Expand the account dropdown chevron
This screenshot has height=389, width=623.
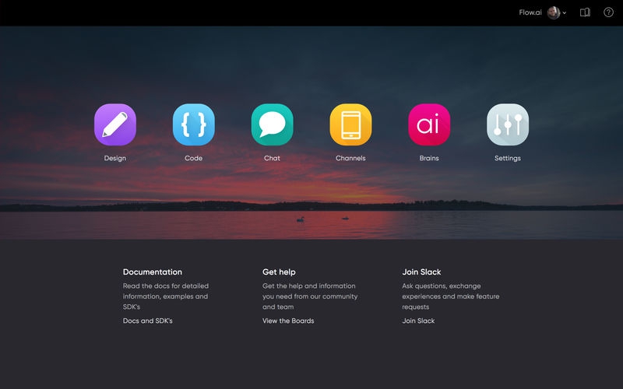[564, 13]
